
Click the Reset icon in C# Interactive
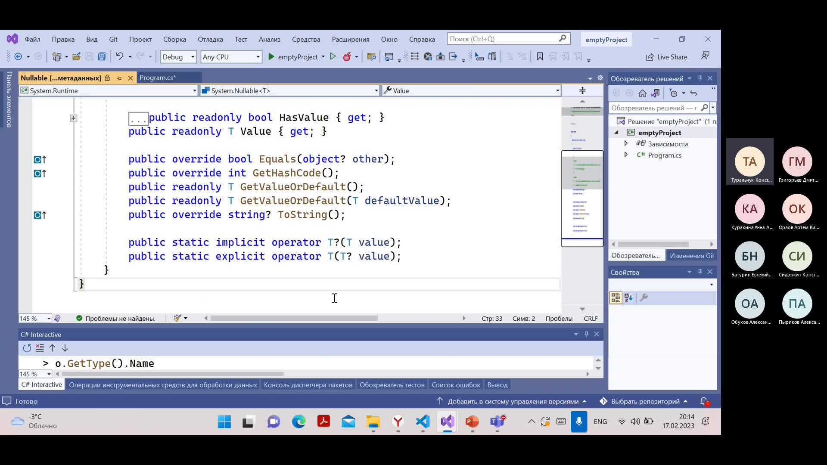pyautogui.click(x=27, y=348)
